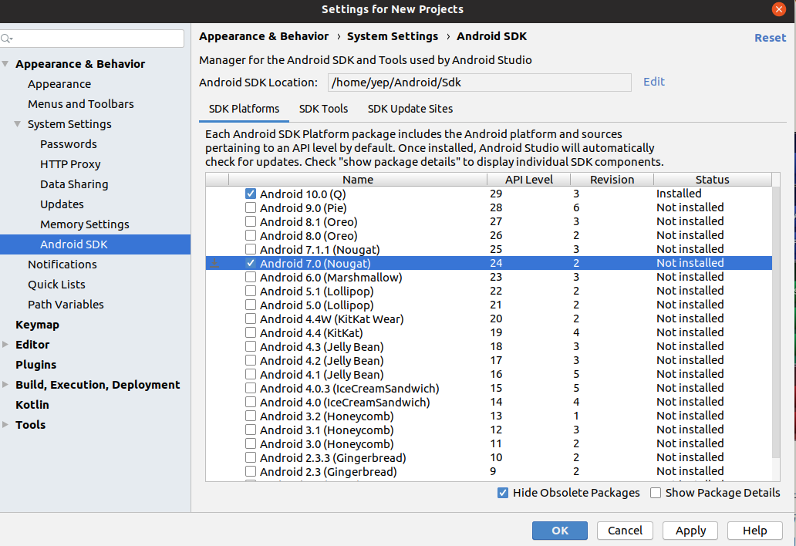Uncheck Android 10.0 (Q) checkbox
Screen dimensions: 796x546
(x=250, y=194)
